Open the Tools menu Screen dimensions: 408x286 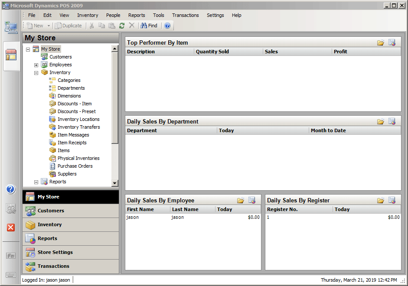pyautogui.click(x=158, y=15)
